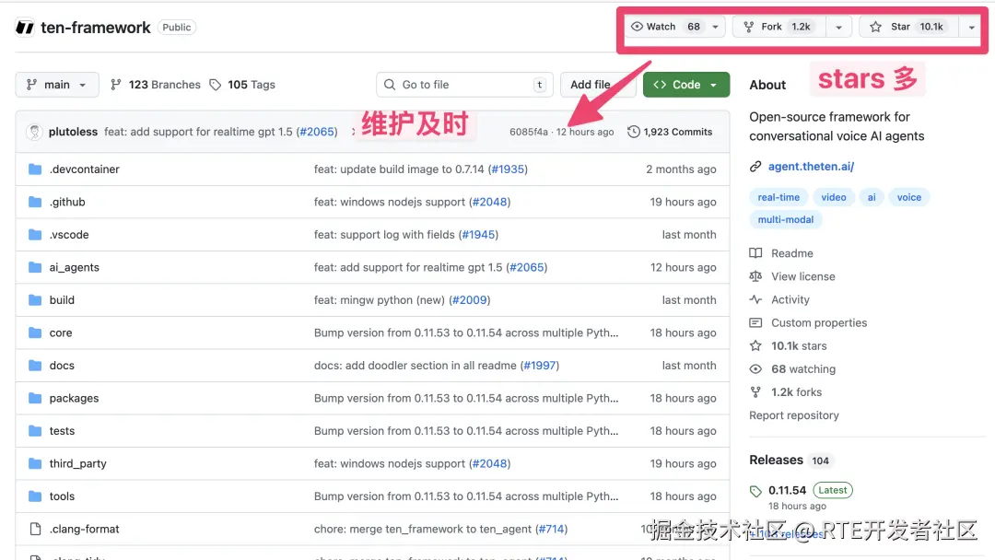
Task: Open PR #1935 in .devcontainer commit message
Action: (508, 169)
